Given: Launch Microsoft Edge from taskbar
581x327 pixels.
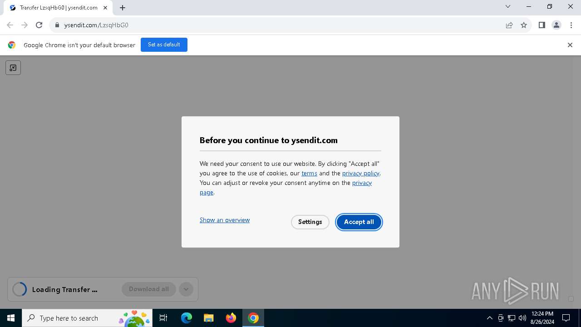Looking at the screenshot, I should tap(187, 318).
